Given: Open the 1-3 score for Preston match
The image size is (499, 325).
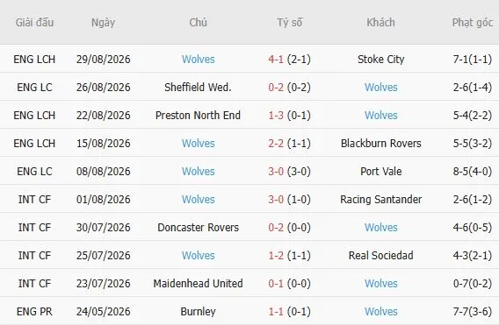Looking at the screenshot, I should click(x=276, y=115).
